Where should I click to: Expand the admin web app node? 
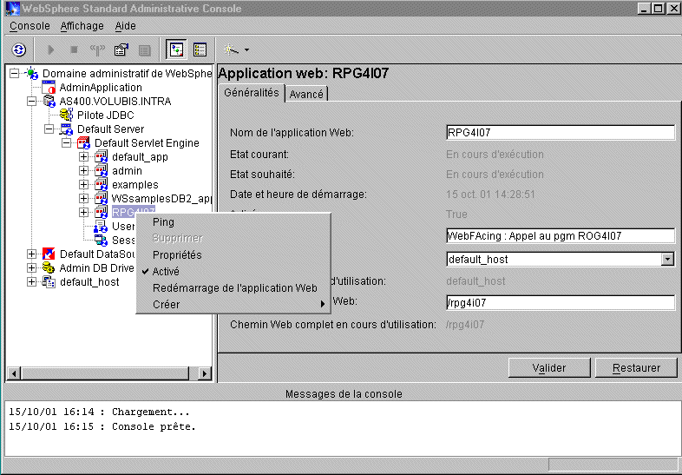[83, 171]
